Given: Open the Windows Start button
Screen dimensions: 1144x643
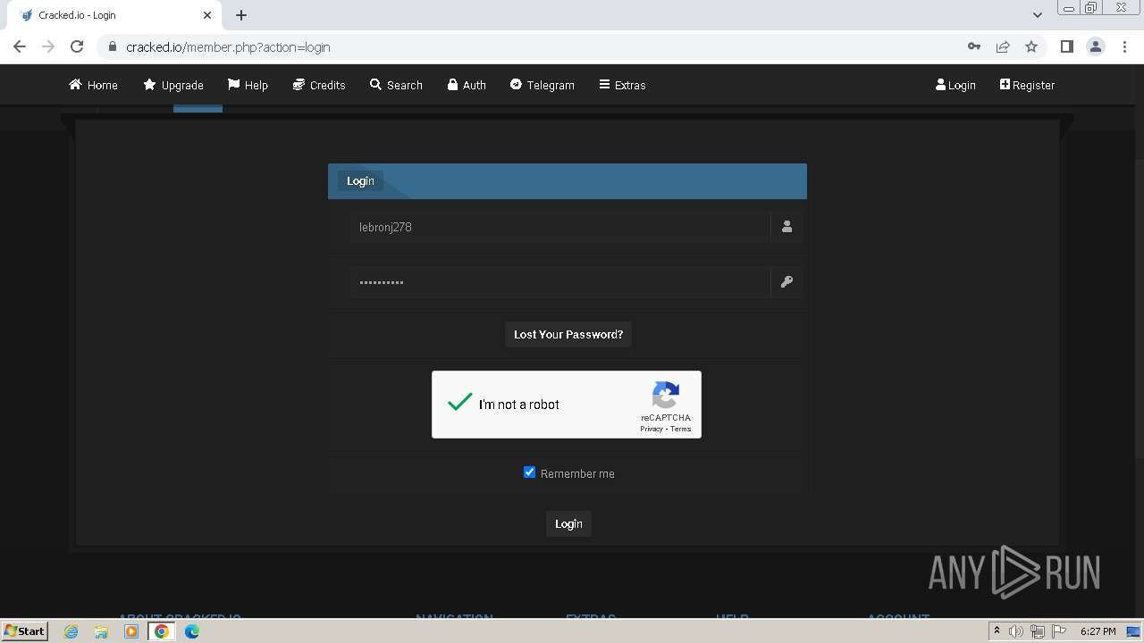Looking at the screenshot, I should coord(25,631).
